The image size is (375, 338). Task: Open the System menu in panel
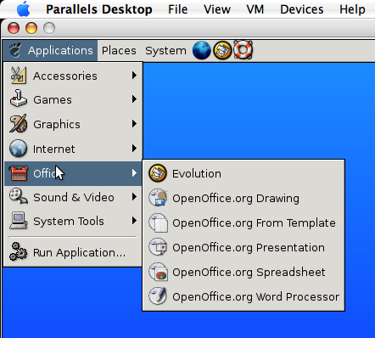click(x=165, y=51)
